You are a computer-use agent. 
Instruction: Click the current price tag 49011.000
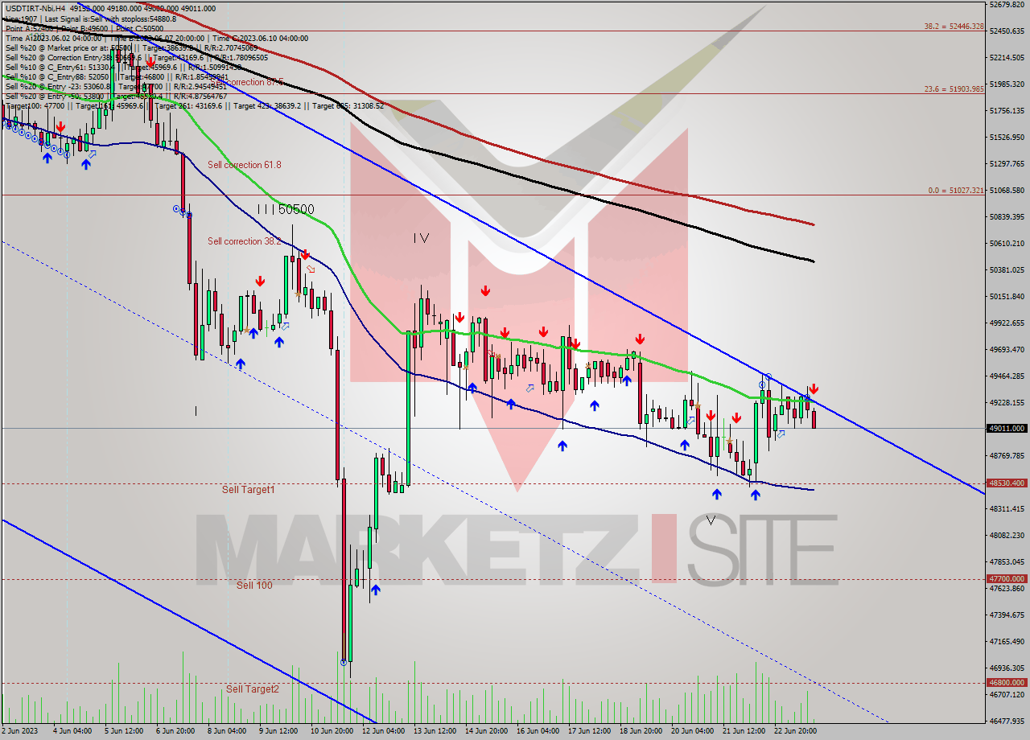pyautogui.click(x=1007, y=429)
